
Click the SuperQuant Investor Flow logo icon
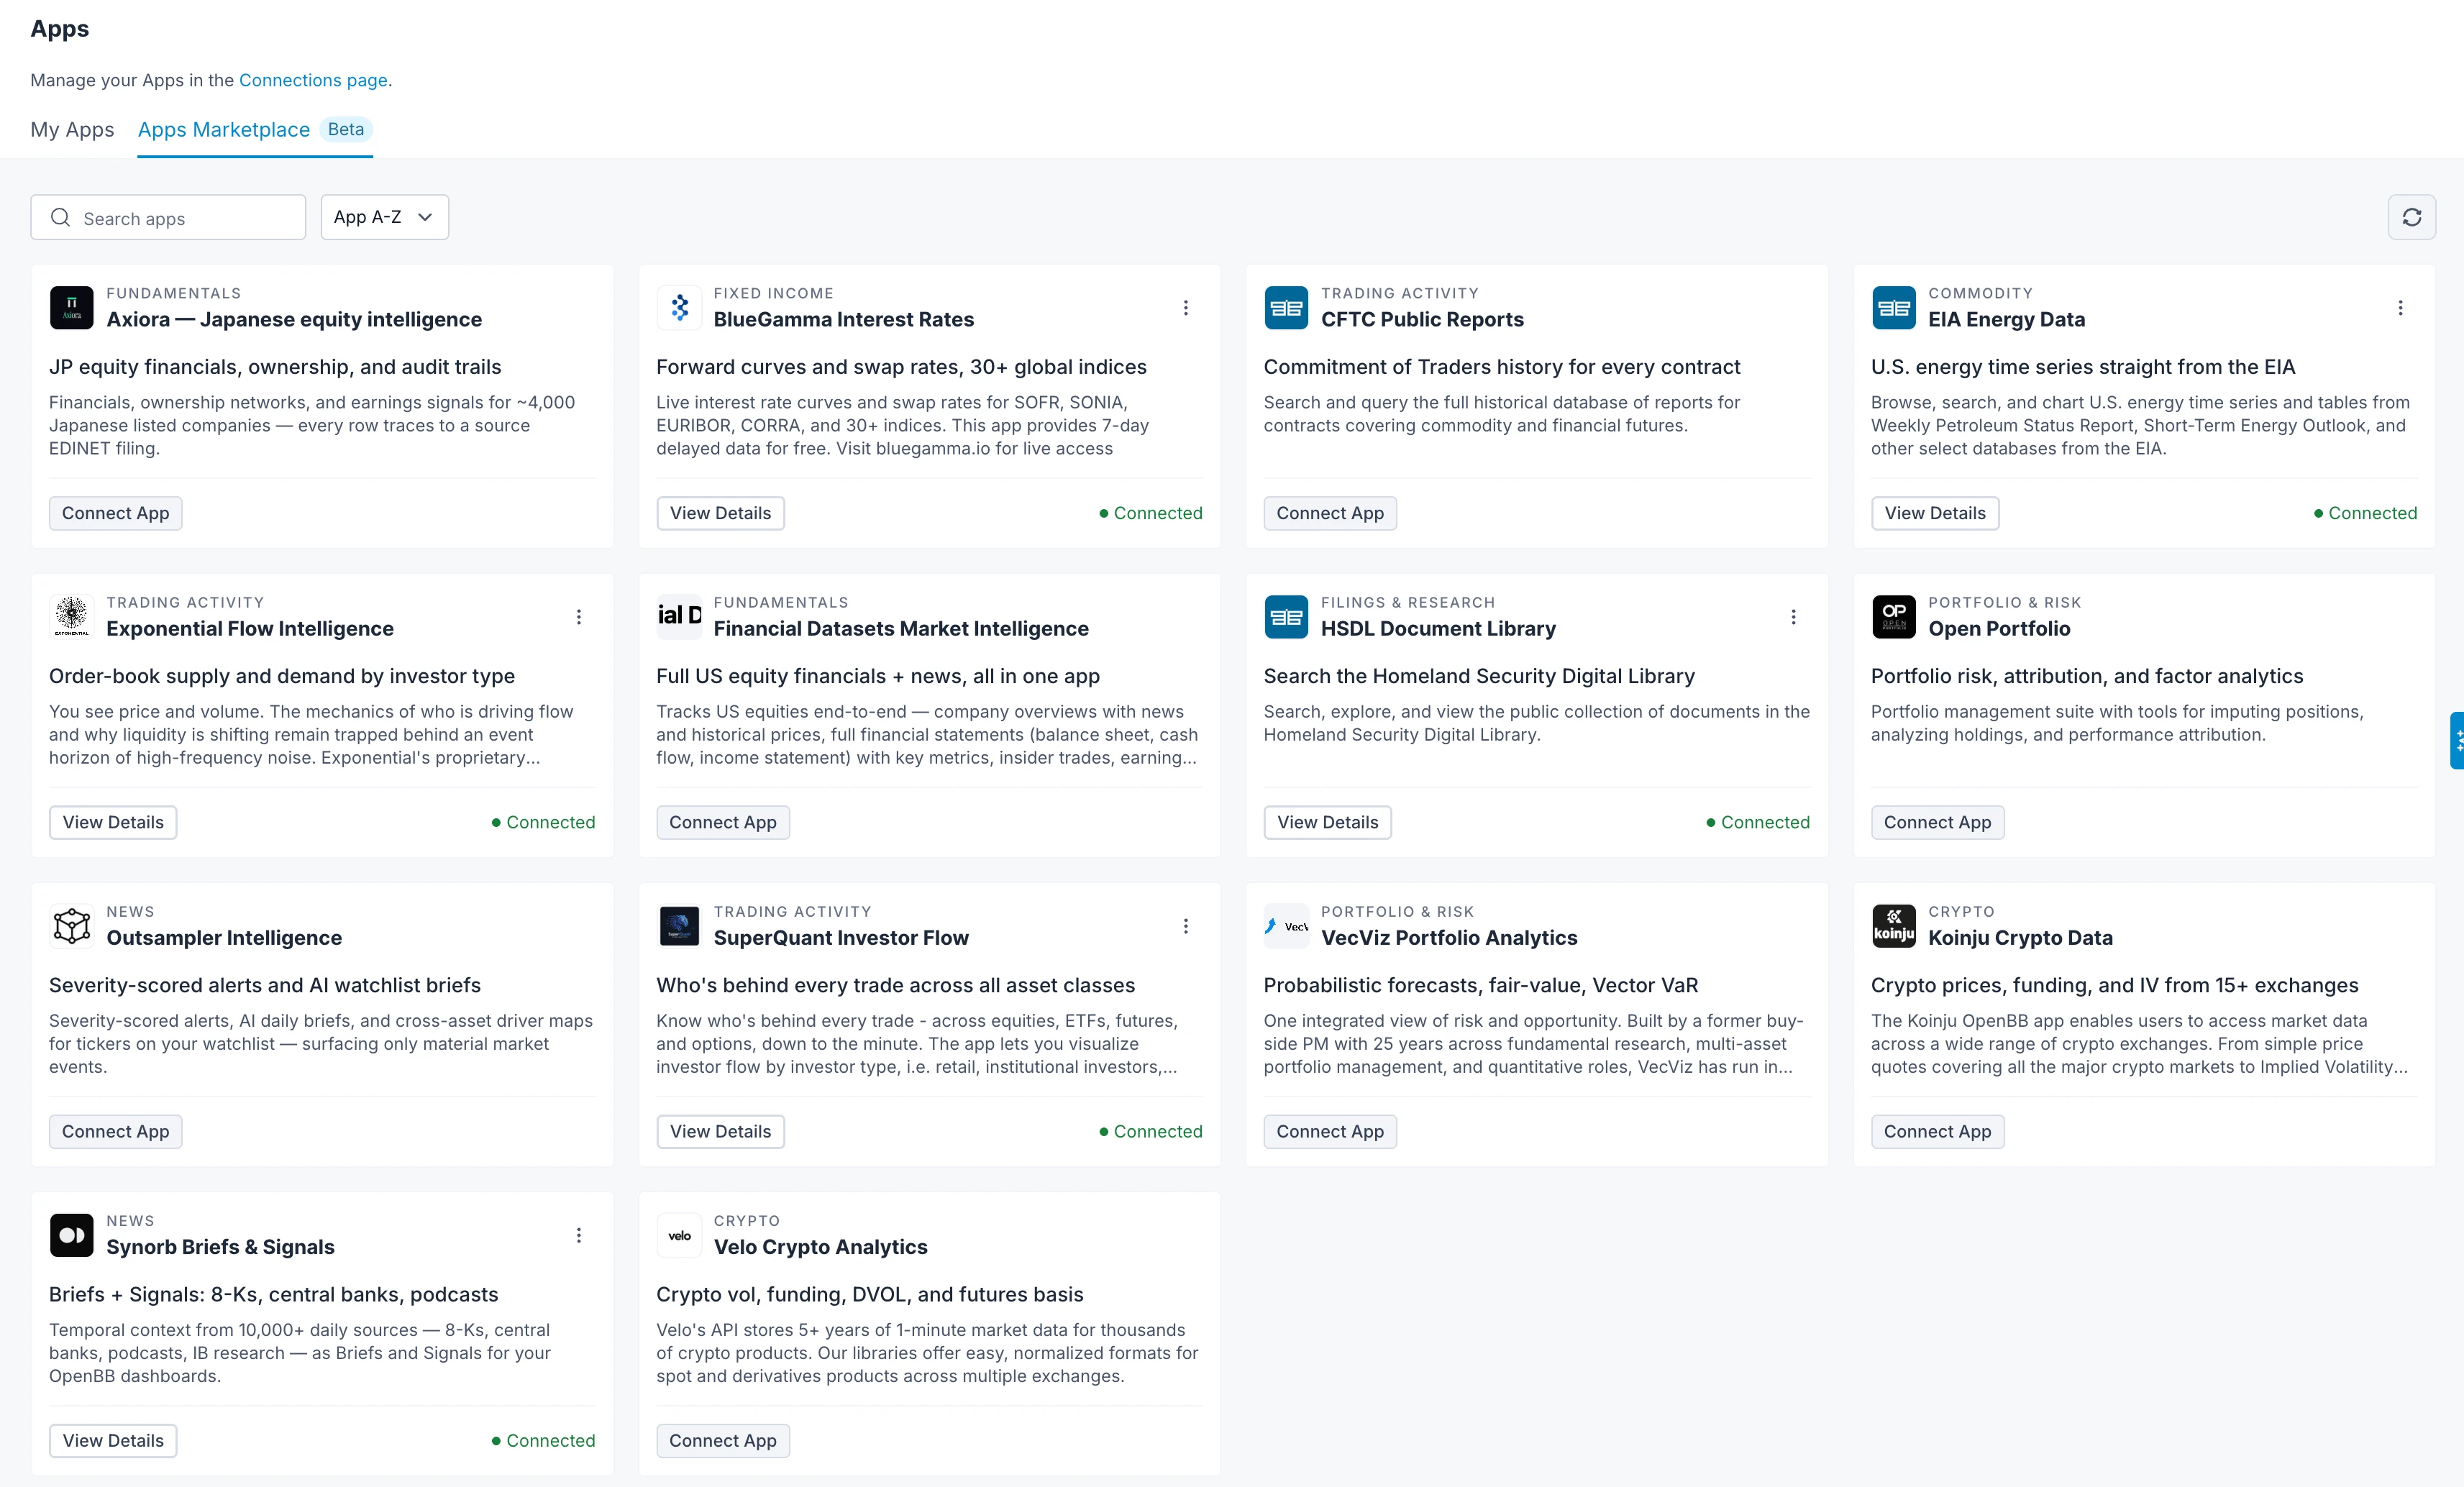point(679,925)
